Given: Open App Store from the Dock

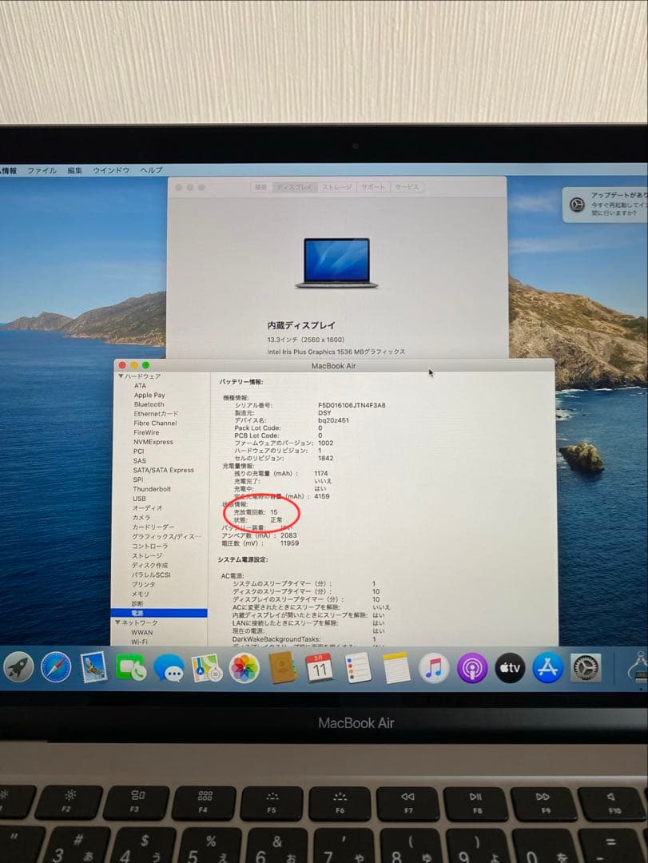Looking at the screenshot, I should tap(548, 667).
